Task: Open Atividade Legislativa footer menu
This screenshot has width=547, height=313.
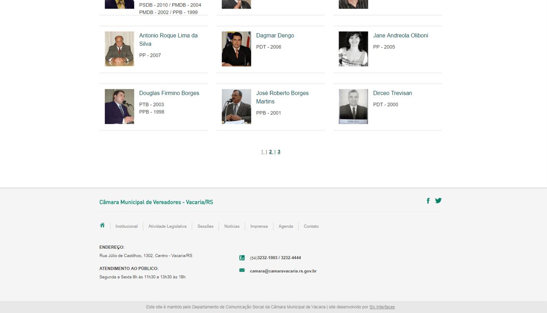Action: pos(168,226)
